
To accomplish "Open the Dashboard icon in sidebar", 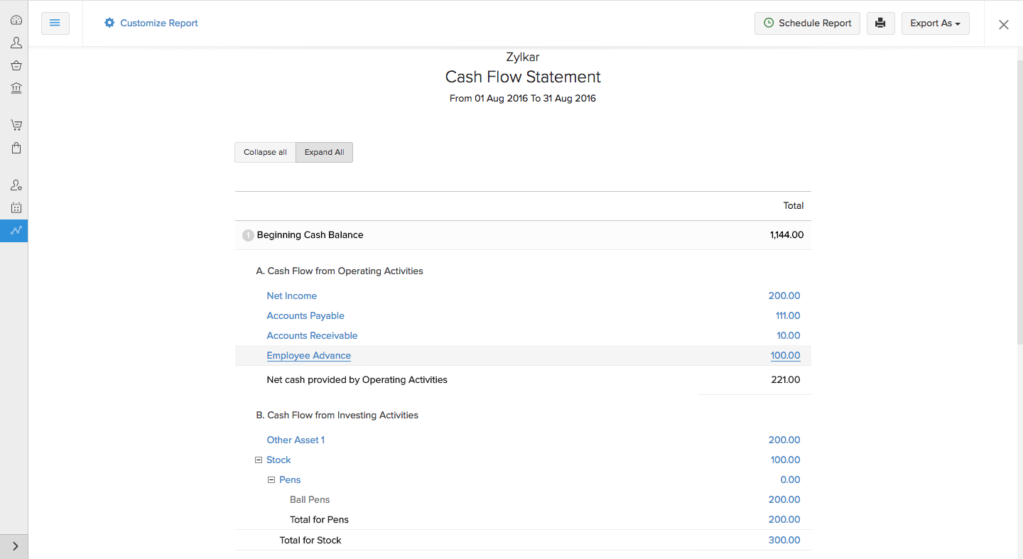I will 16,21.
